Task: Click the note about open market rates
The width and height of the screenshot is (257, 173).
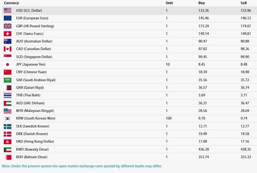Action: 82,166
